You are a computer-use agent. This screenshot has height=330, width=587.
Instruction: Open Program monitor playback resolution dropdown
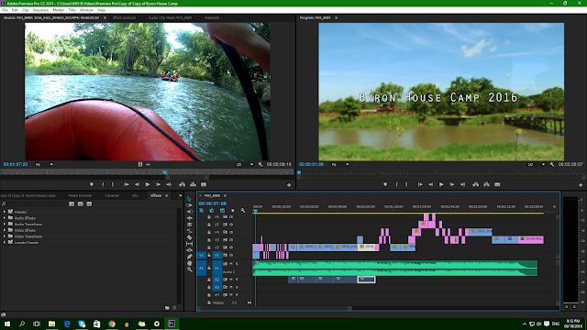click(537, 164)
